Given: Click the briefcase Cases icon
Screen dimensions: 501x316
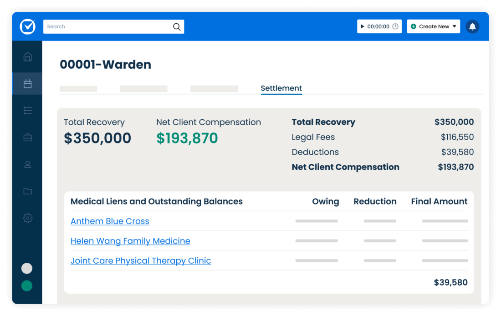Looking at the screenshot, I should point(27,137).
